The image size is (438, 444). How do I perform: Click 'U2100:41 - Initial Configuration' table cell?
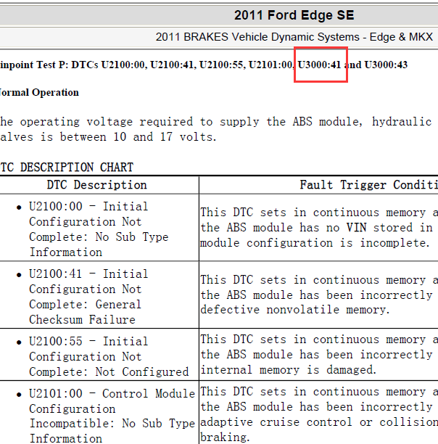(x=99, y=295)
